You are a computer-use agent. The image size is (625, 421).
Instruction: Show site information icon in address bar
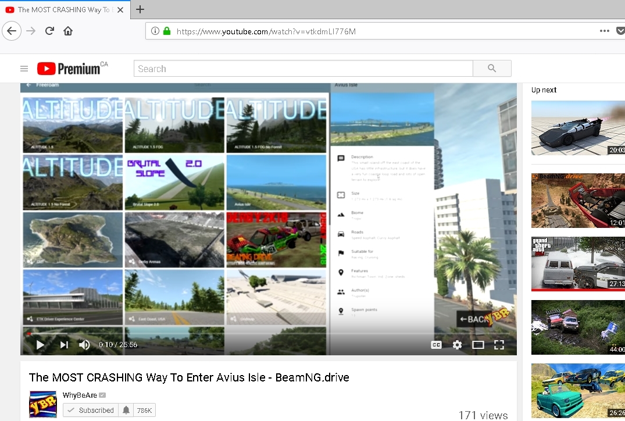[155, 31]
